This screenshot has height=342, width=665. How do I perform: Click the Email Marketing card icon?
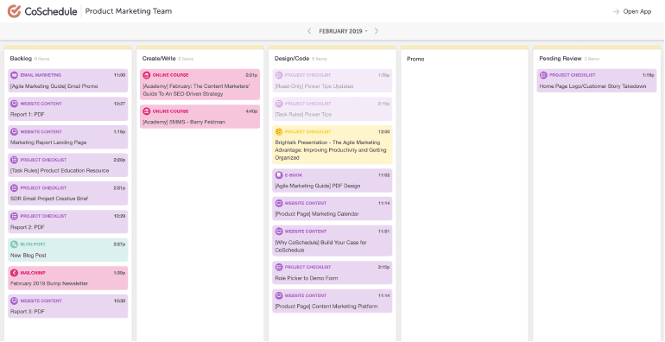point(14,75)
